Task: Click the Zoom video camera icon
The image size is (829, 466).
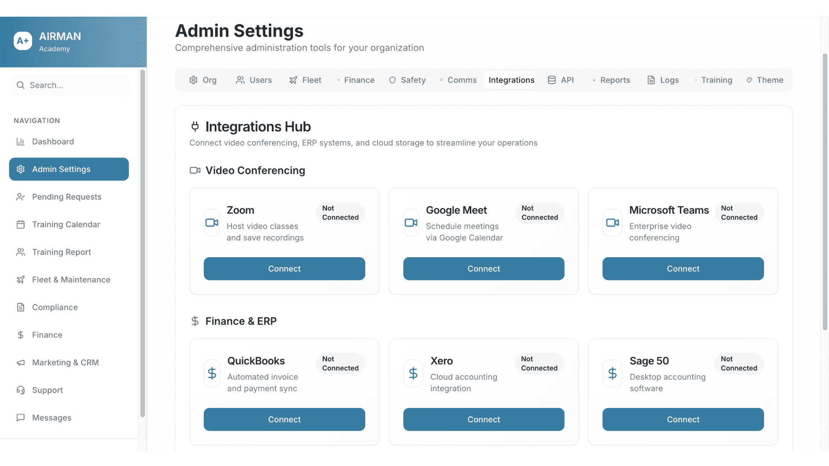Action: 212,223
